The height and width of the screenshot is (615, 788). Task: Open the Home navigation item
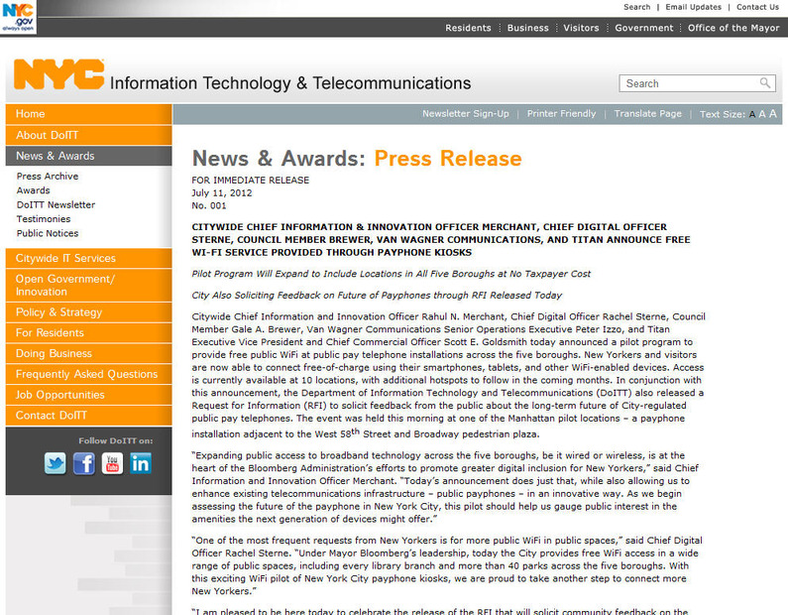[88, 114]
